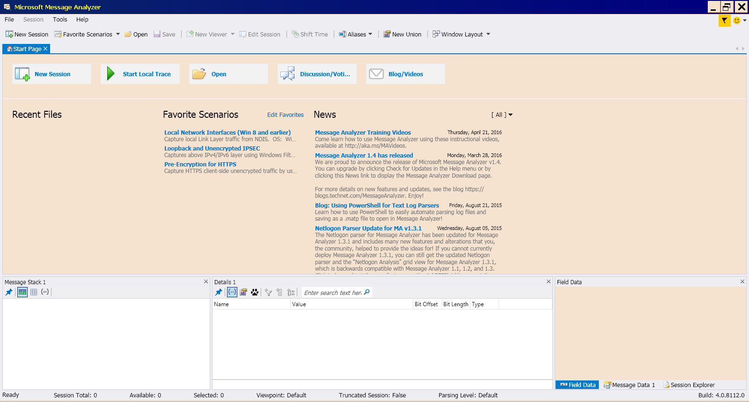Click the yellow filter icon at top right

tap(724, 21)
